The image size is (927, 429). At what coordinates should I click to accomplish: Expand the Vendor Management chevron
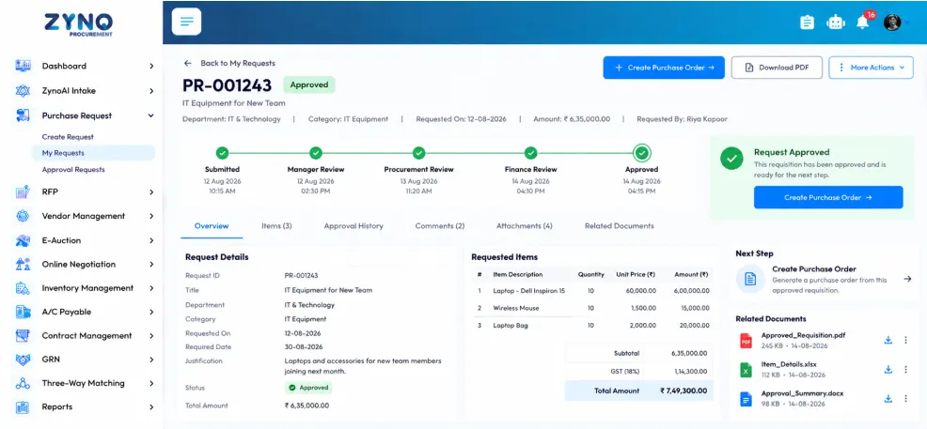[151, 216]
